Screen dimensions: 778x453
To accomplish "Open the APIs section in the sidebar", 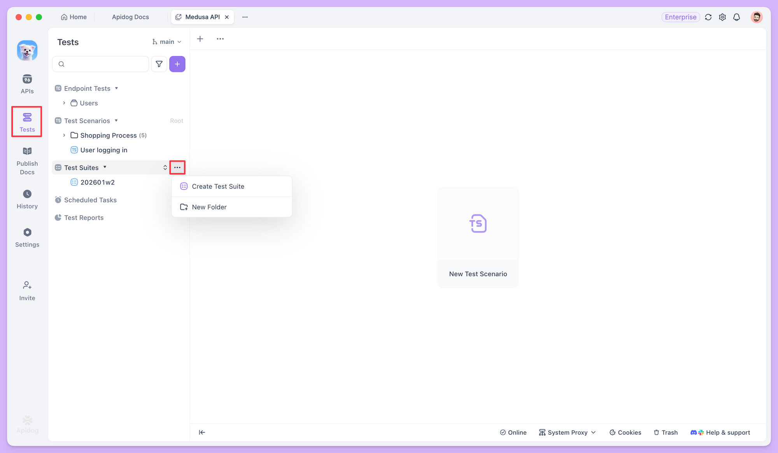I will click(x=27, y=84).
